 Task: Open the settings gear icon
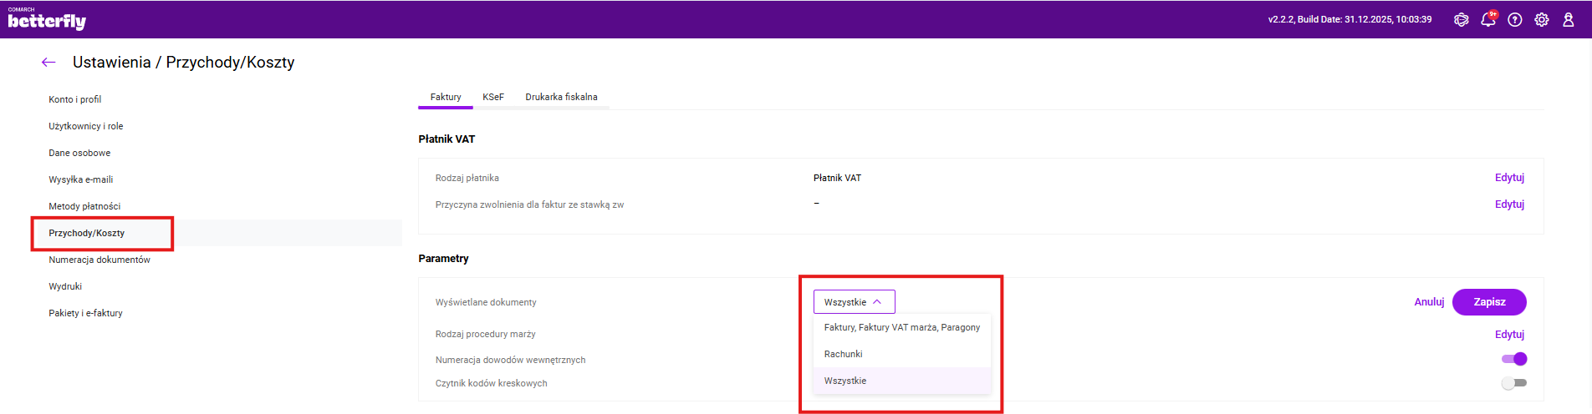click(x=1541, y=19)
